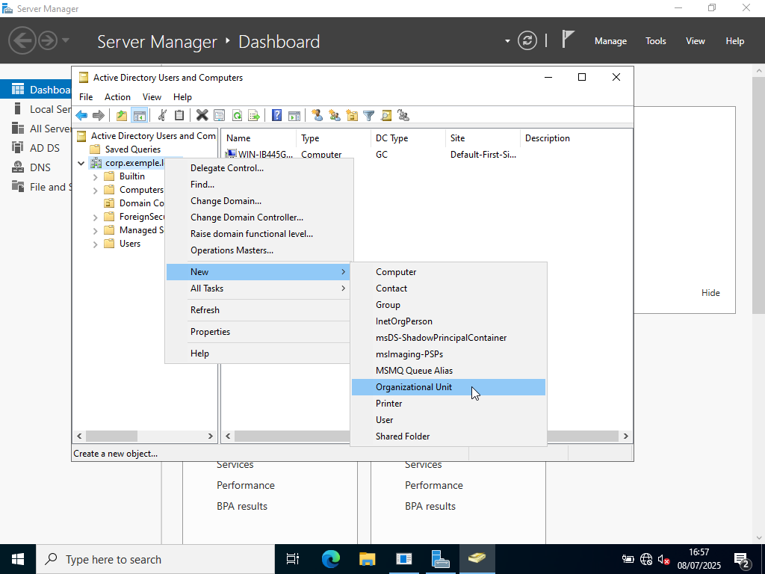Open the Tools menu in Server Manager
The width and height of the screenshot is (765, 574).
(655, 41)
